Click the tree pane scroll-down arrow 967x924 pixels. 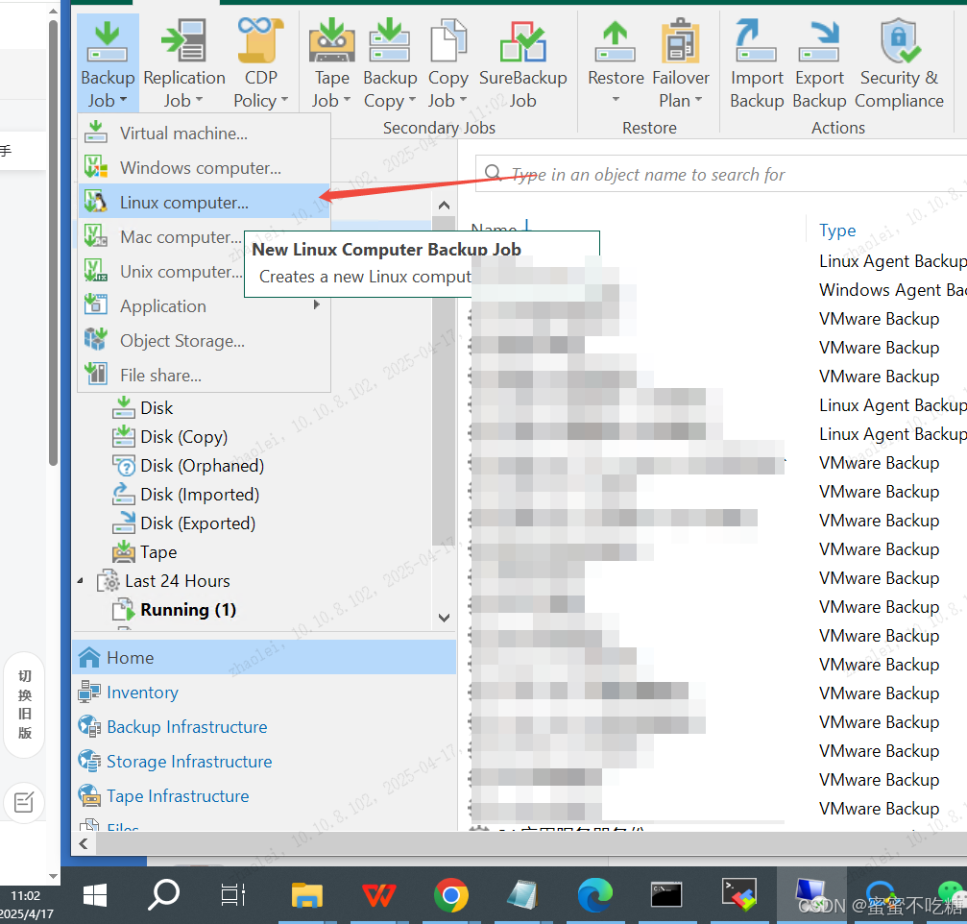444,618
